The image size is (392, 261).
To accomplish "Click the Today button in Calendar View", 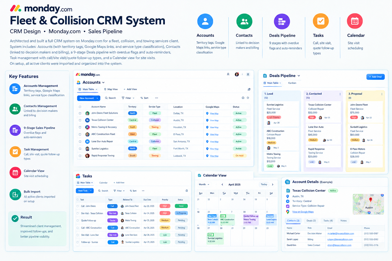I will coord(264,185).
